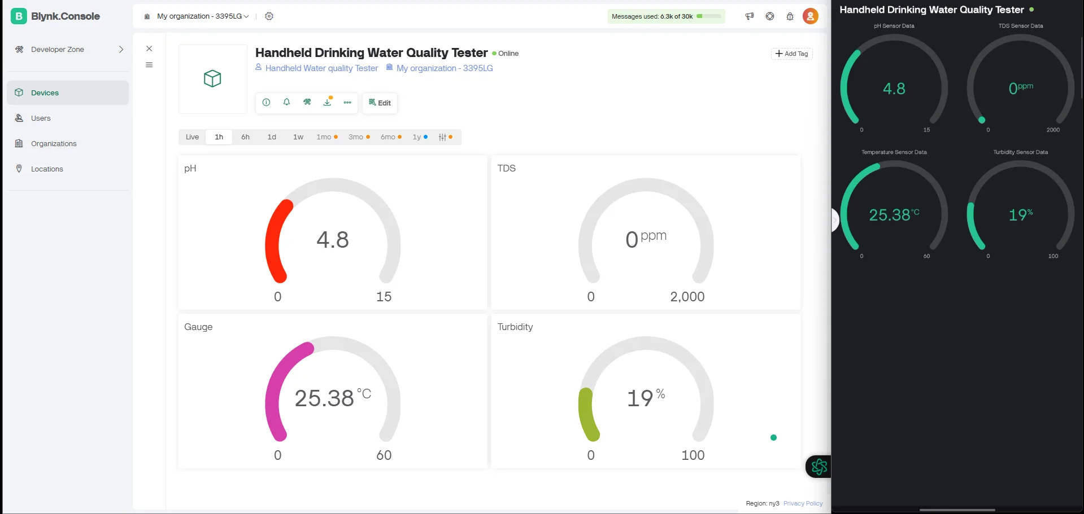This screenshot has width=1084, height=514.
Task: Open the announcements megaphone icon
Action: 750,16
